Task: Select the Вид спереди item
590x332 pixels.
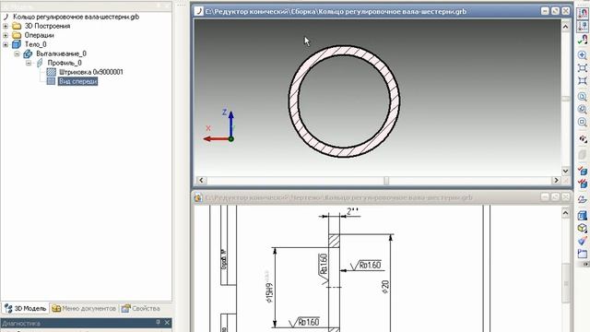Action: (x=77, y=81)
